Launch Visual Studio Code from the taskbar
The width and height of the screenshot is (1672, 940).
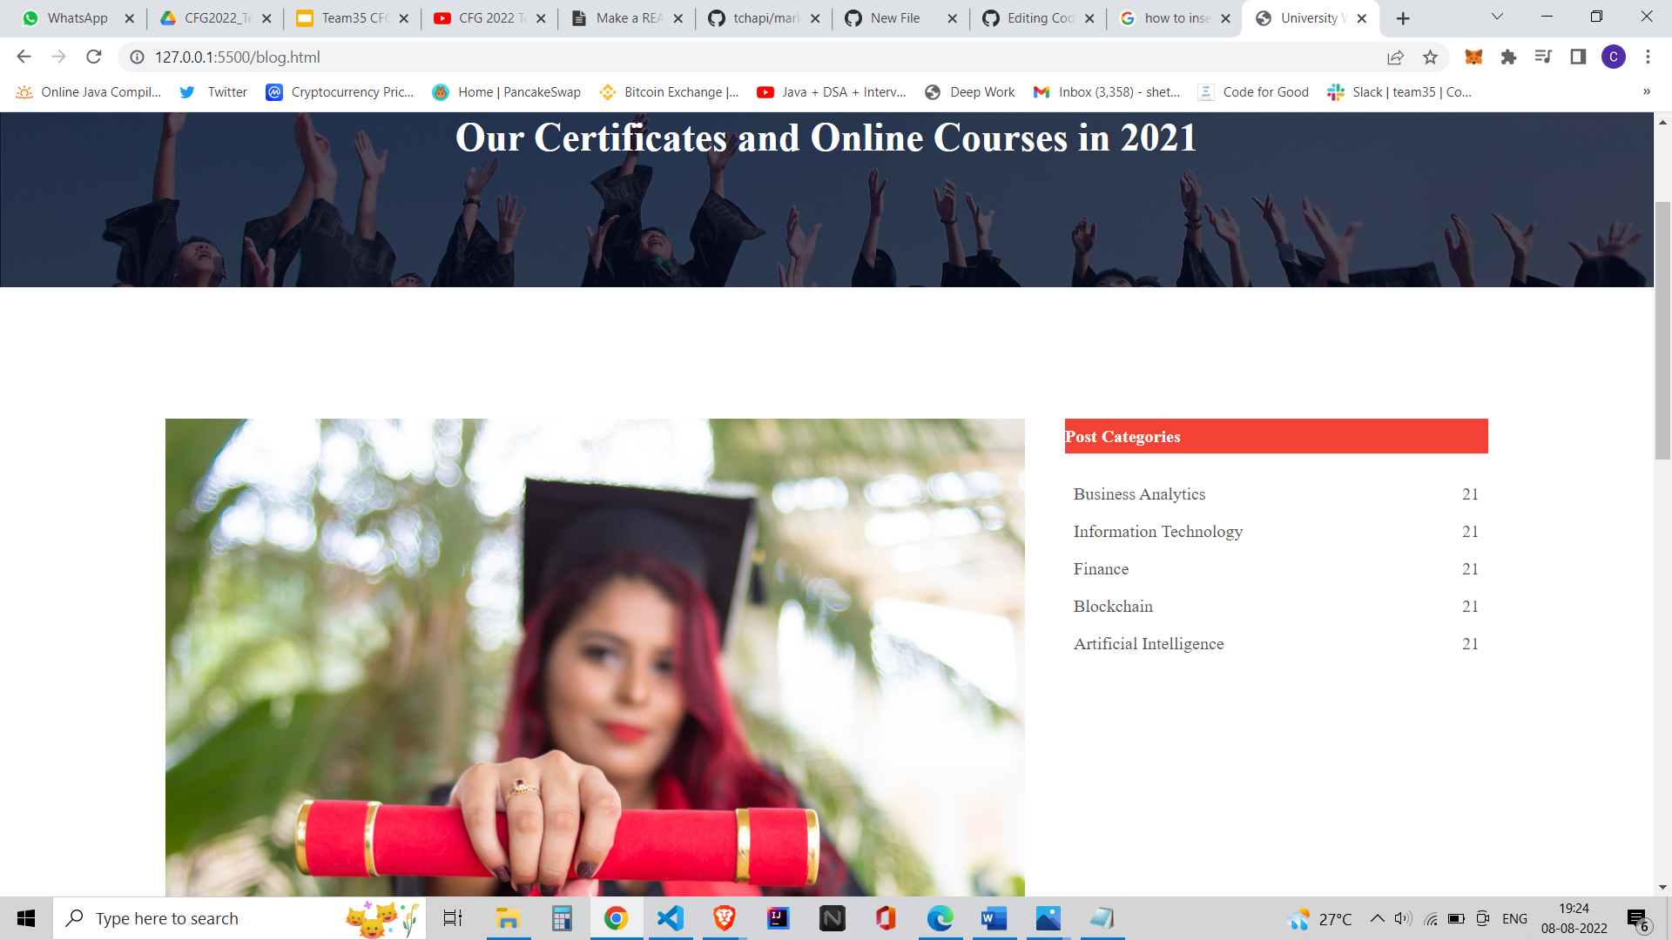(x=670, y=917)
